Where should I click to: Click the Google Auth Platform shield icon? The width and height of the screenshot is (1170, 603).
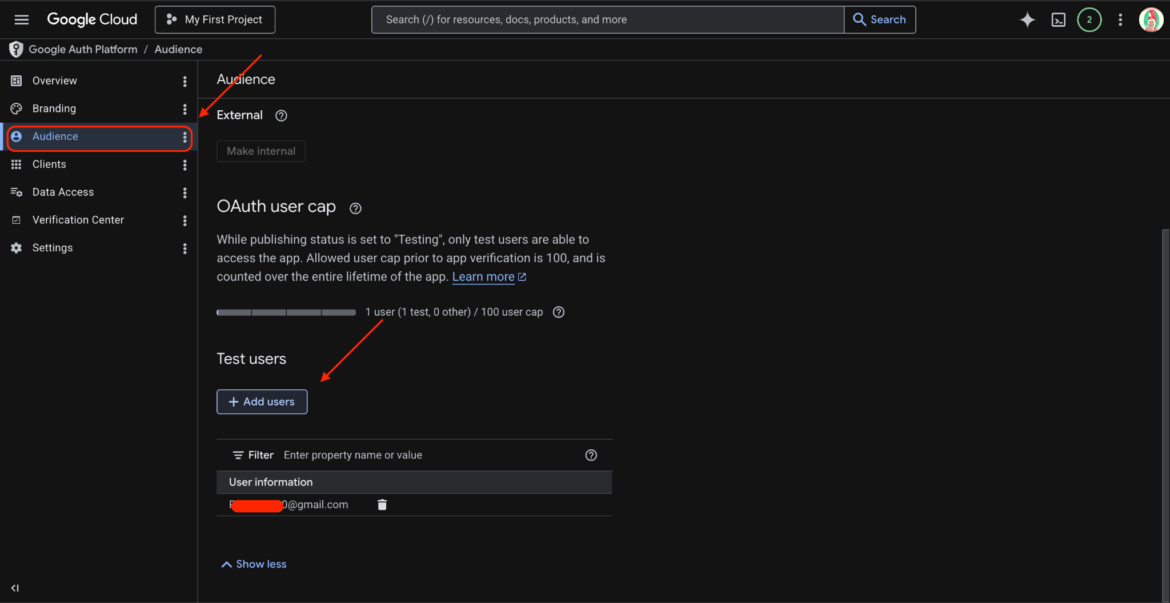coord(16,50)
